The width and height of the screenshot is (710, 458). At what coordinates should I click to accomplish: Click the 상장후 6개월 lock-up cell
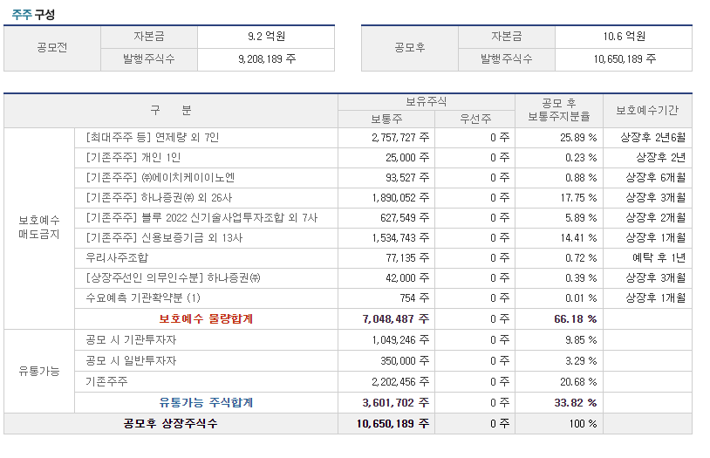coord(647,178)
